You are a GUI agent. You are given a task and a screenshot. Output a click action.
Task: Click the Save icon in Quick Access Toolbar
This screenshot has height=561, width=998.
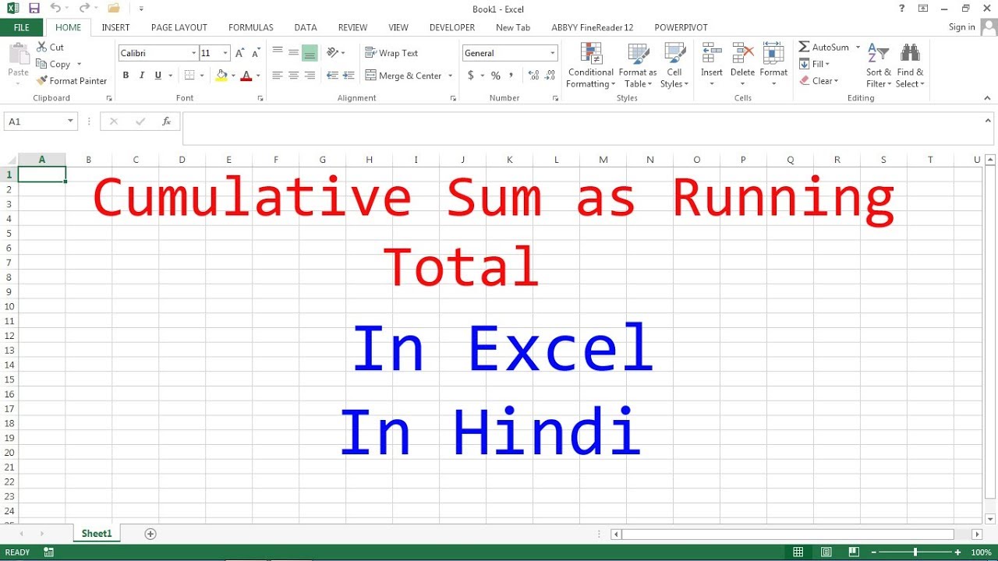[34, 9]
